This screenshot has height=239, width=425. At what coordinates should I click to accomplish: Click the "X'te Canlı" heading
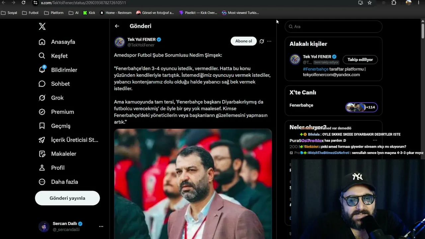click(303, 92)
